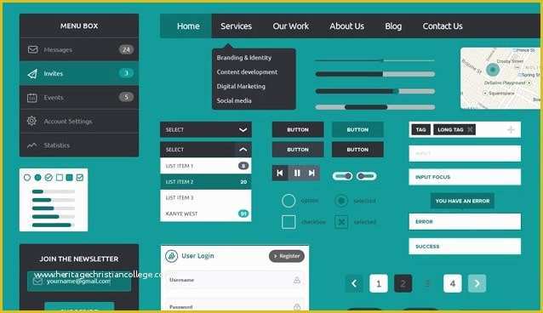
Task: Adjust the thin line slider handle
Action: (383, 60)
